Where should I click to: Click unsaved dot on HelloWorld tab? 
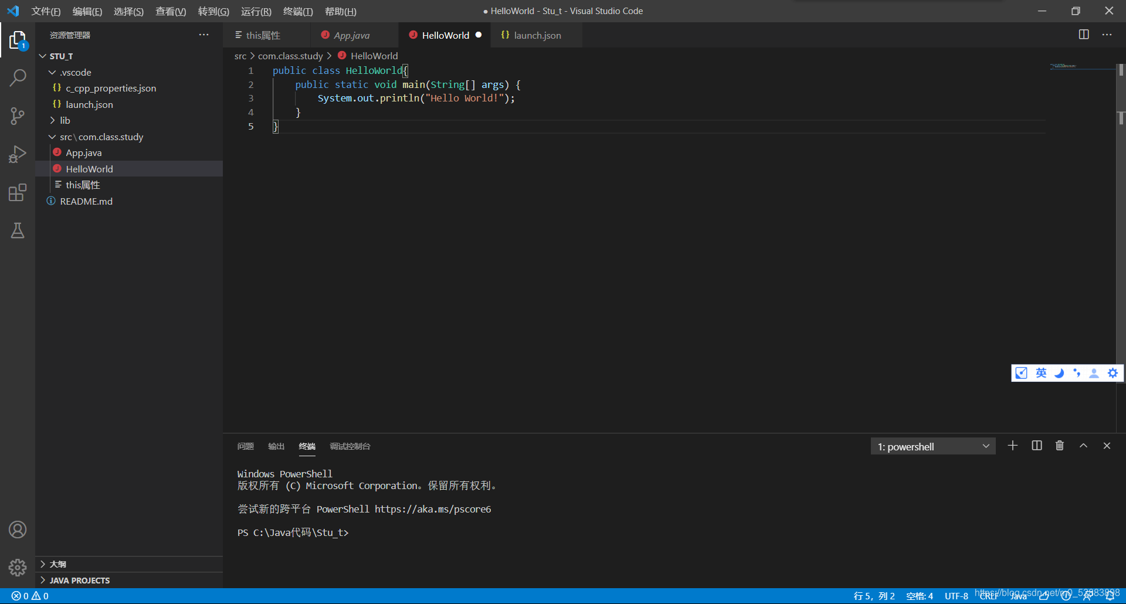click(479, 35)
